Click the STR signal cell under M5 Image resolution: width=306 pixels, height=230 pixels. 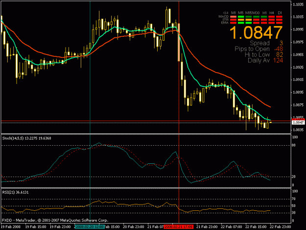click(x=241, y=20)
